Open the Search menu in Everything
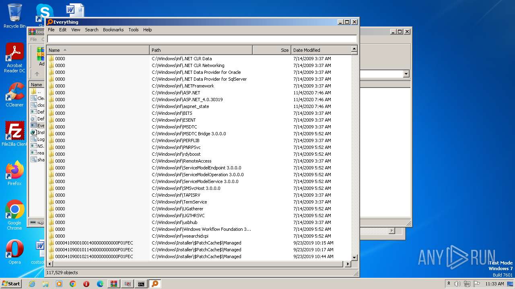The width and height of the screenshot is (515, 289). 91,30
